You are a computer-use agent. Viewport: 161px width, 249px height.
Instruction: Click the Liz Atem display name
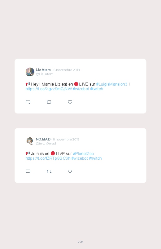click(43, 70)
